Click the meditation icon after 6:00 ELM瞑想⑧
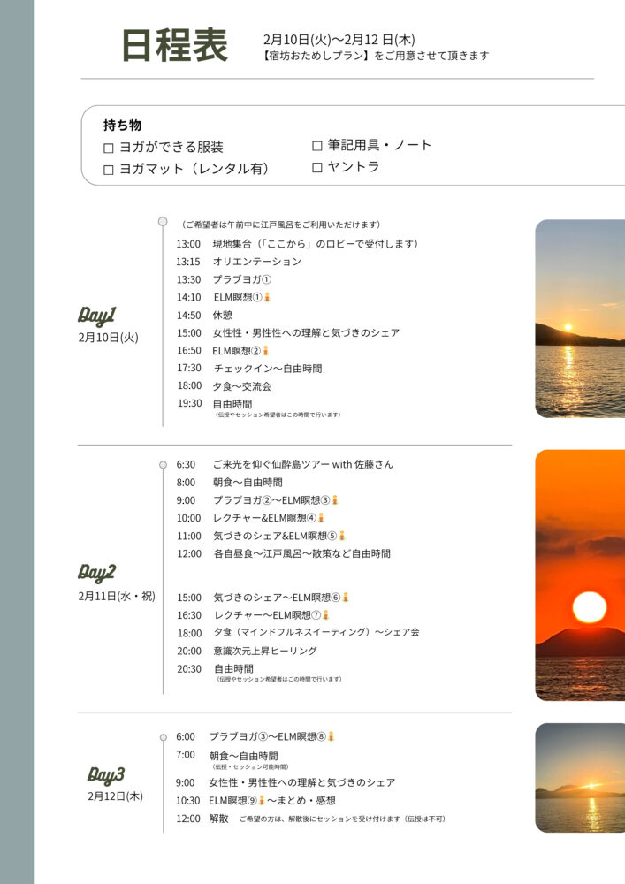This screenshot has width=625, height=884. pos(332,736)
